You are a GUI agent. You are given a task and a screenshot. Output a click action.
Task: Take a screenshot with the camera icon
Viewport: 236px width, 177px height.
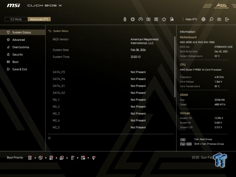(219, 19)
